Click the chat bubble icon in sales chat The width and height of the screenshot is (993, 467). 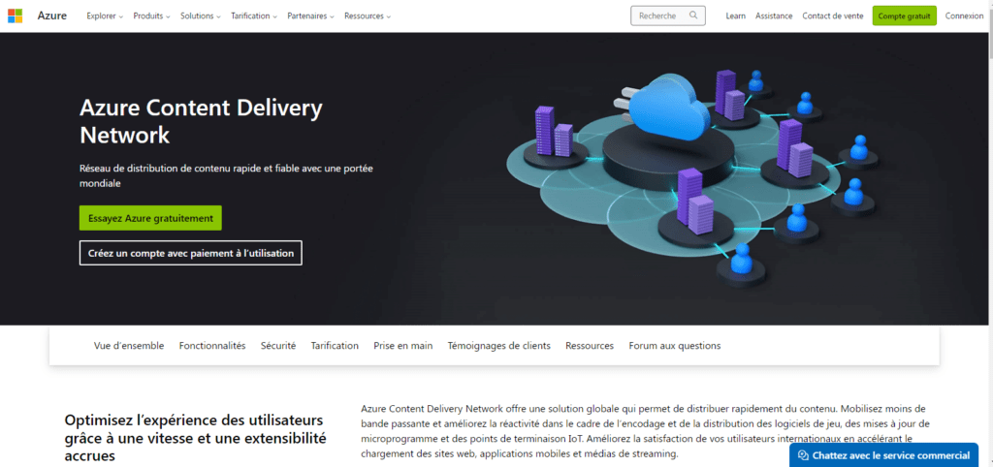pyautogui.click(x=804, y=455)
